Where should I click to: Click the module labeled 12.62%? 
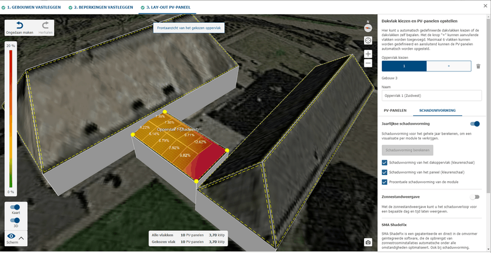200,142
